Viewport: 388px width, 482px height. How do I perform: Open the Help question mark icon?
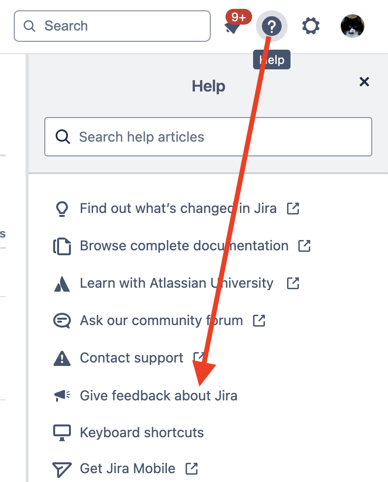(x=272, y=26)
